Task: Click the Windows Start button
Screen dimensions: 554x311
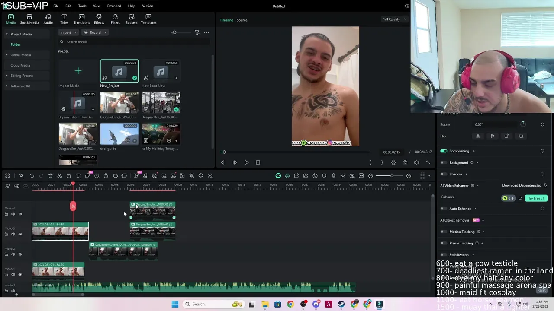Action: point(175,304)
